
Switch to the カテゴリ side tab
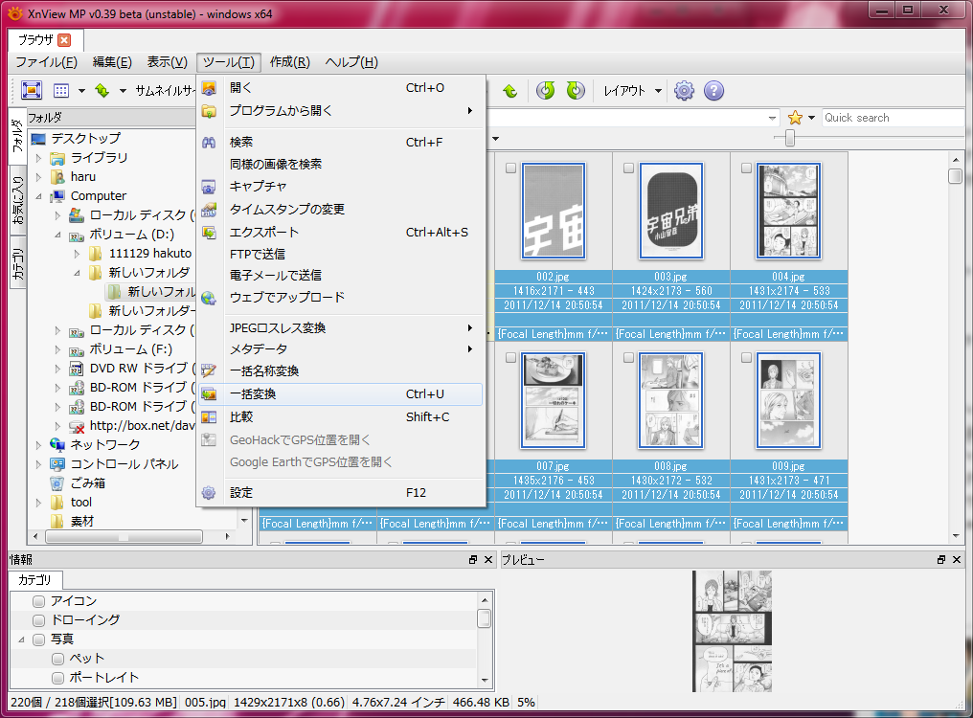(x=18, y=263)
